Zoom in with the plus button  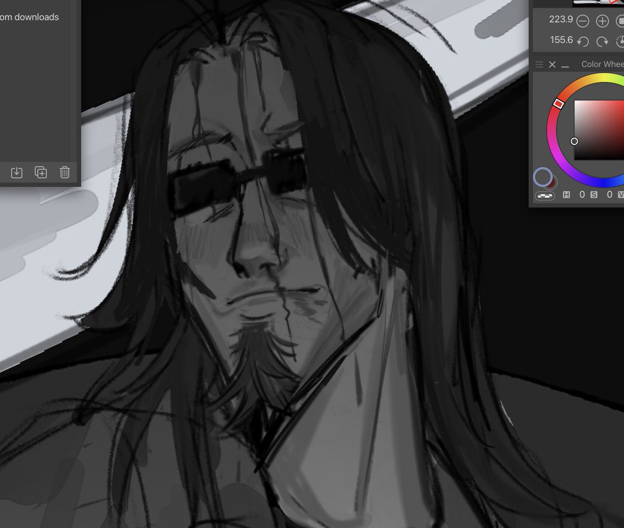(x=602, y=21)
